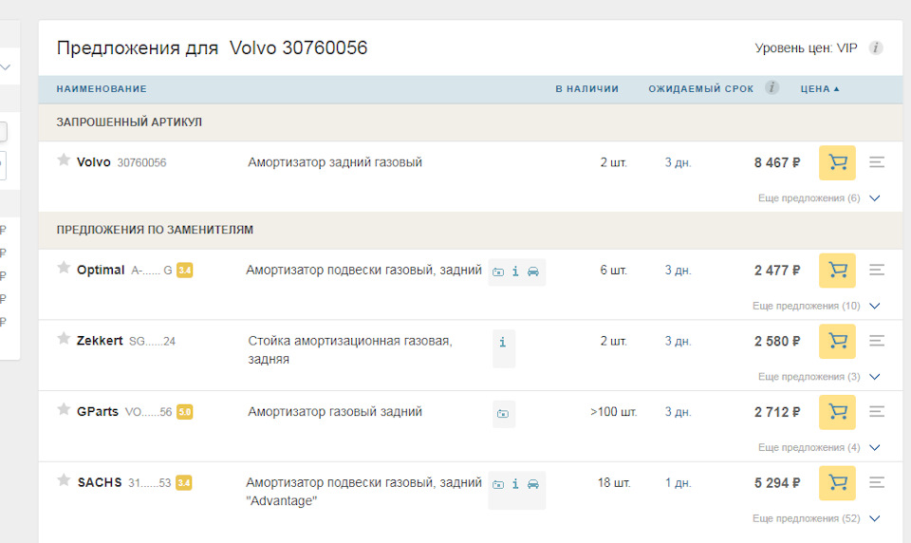Click Уровень цен: VIP label
The width and height of the screenshot is (911, 543).
(x=806, y=48)
